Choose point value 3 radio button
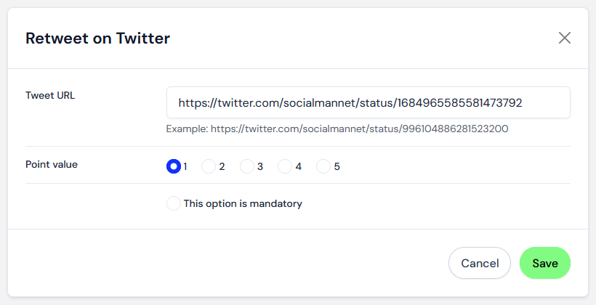The width and height of the screenshot is (596, 305). click(246, 166)
